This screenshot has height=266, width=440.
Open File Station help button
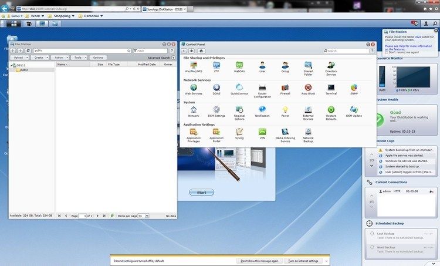[x=172, y=50]
